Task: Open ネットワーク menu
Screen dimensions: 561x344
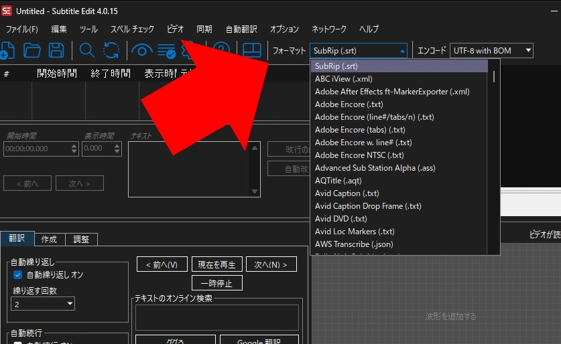Action: pos(329,29)
